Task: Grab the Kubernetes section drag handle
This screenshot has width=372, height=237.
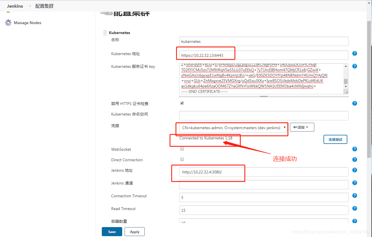Action: [105, 33]
